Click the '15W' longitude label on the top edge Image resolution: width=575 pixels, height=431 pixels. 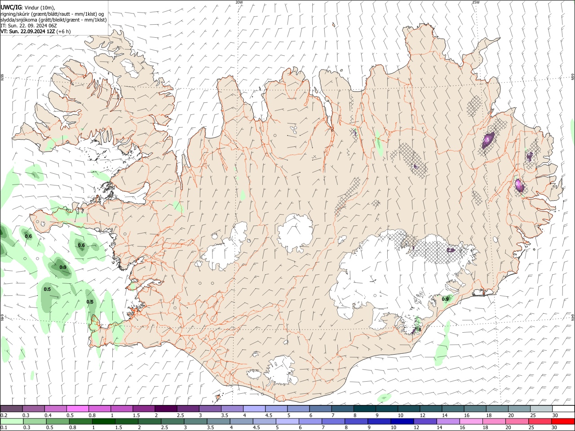tap(476, 2)
